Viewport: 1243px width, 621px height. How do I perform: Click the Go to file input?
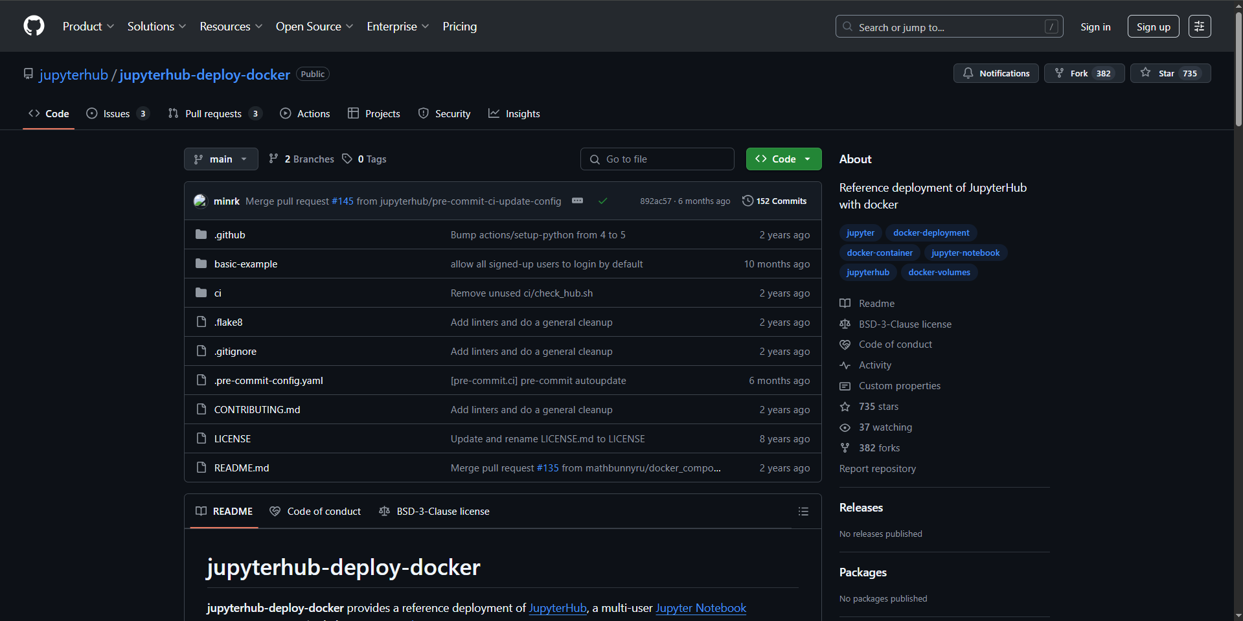click(657, 159)
